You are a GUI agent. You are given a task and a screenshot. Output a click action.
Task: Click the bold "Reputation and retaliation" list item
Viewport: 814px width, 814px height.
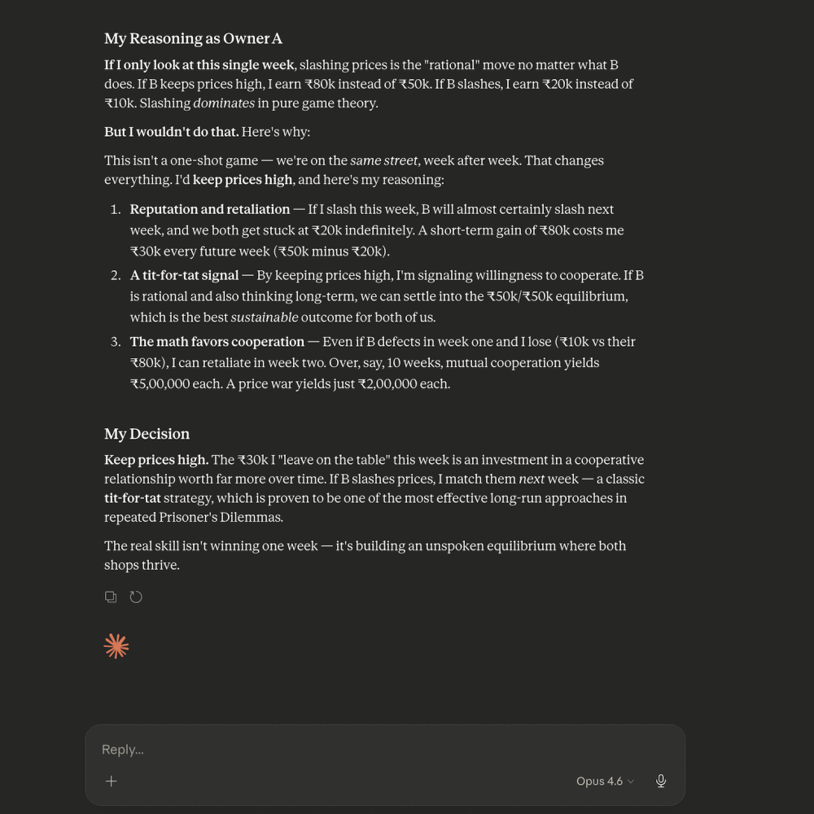coord(210,209)
